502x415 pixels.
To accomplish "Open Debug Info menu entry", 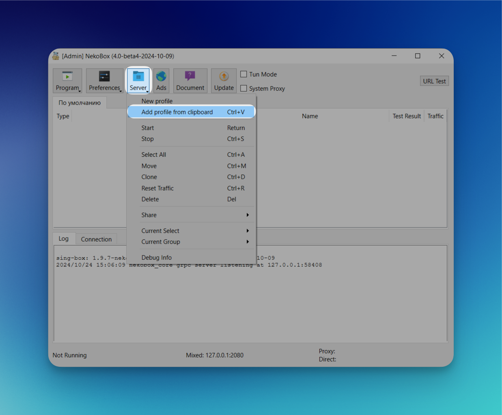I will (191, 258).
